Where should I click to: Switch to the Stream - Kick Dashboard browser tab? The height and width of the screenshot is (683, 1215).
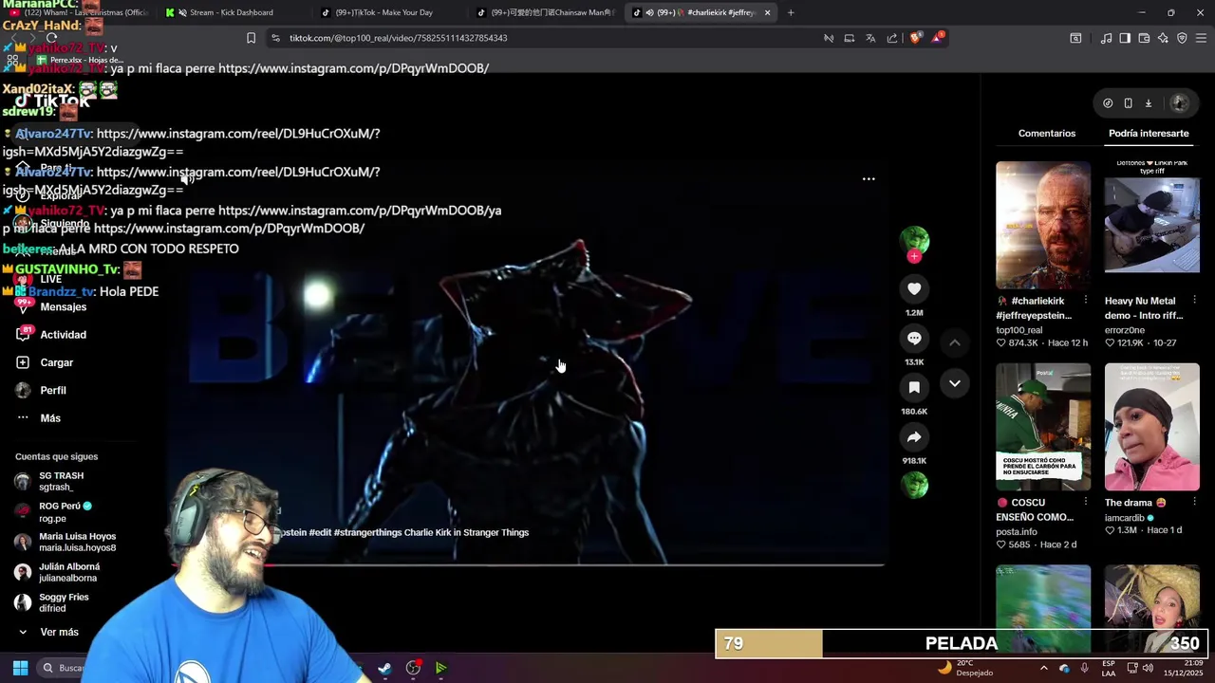231,12
